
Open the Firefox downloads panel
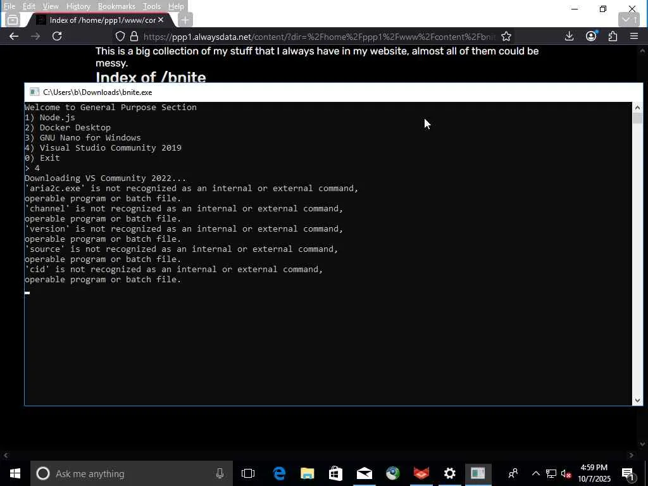click(569, 36)
